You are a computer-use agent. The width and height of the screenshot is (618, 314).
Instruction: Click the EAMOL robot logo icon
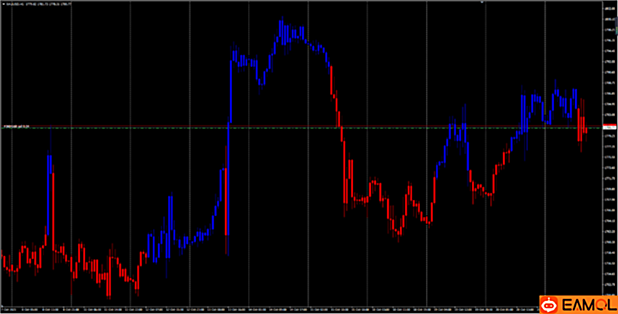(x=549, y=303)
